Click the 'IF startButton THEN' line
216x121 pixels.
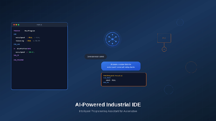22,49
